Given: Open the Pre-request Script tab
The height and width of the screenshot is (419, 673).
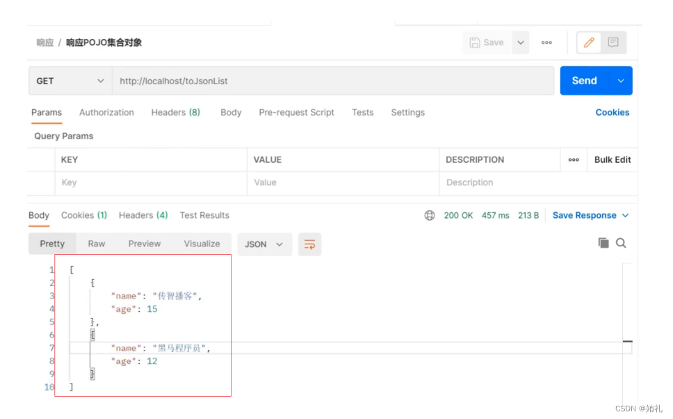Looking at the screenshot, I should (296, 113).
